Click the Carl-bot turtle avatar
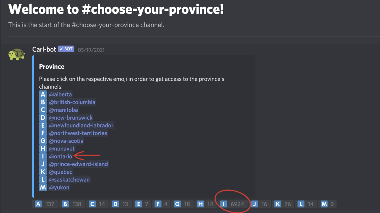The image size is (380, 213). click(x=17, y=54)
